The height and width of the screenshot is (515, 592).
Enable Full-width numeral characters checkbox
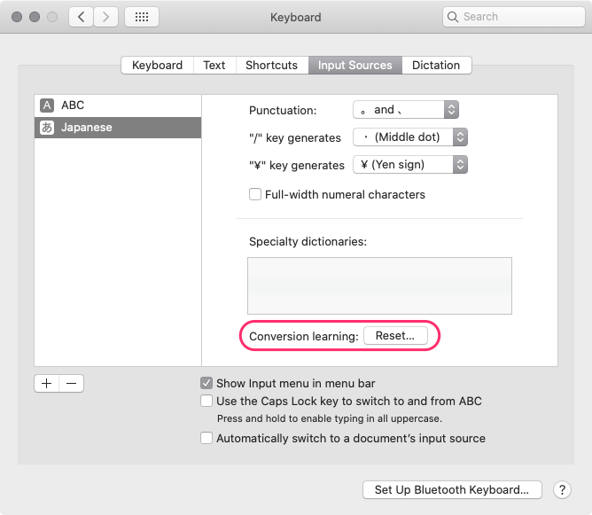coord(255,194)
